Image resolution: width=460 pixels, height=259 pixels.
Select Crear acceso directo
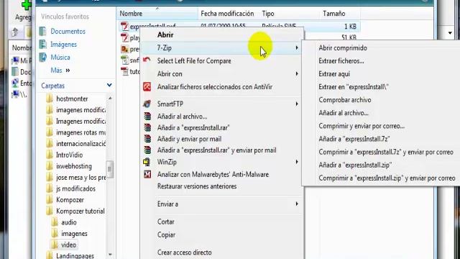[x=184, y=253]
